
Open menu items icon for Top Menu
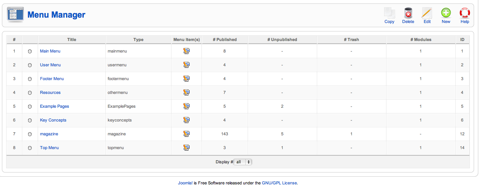186,148
